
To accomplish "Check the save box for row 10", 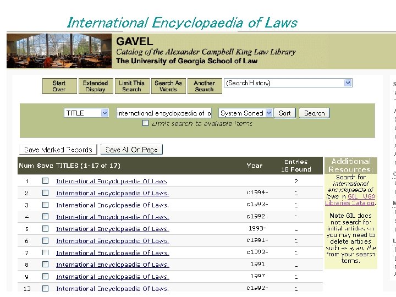I will (x=46, y=288).
